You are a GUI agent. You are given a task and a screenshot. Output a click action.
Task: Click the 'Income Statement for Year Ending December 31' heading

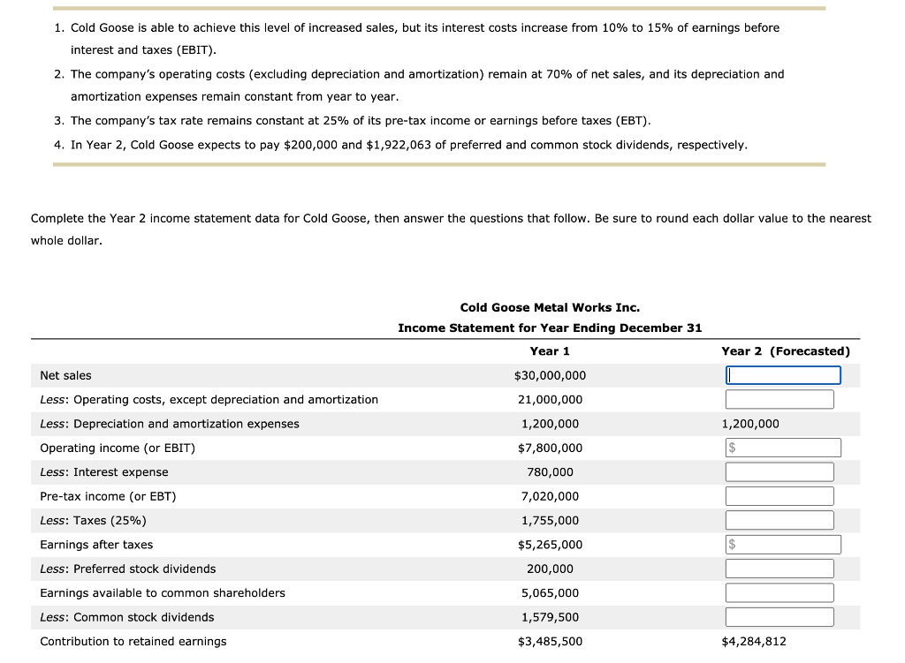point(550,328)
